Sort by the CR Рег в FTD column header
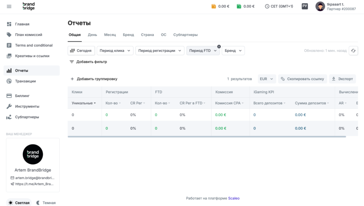 (x=192, y=103)
